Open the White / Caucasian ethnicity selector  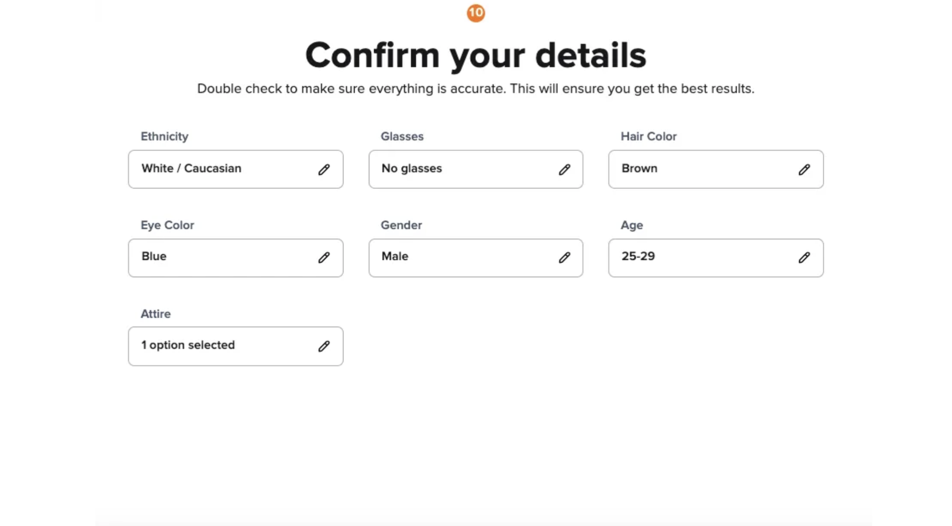point(236,169)
